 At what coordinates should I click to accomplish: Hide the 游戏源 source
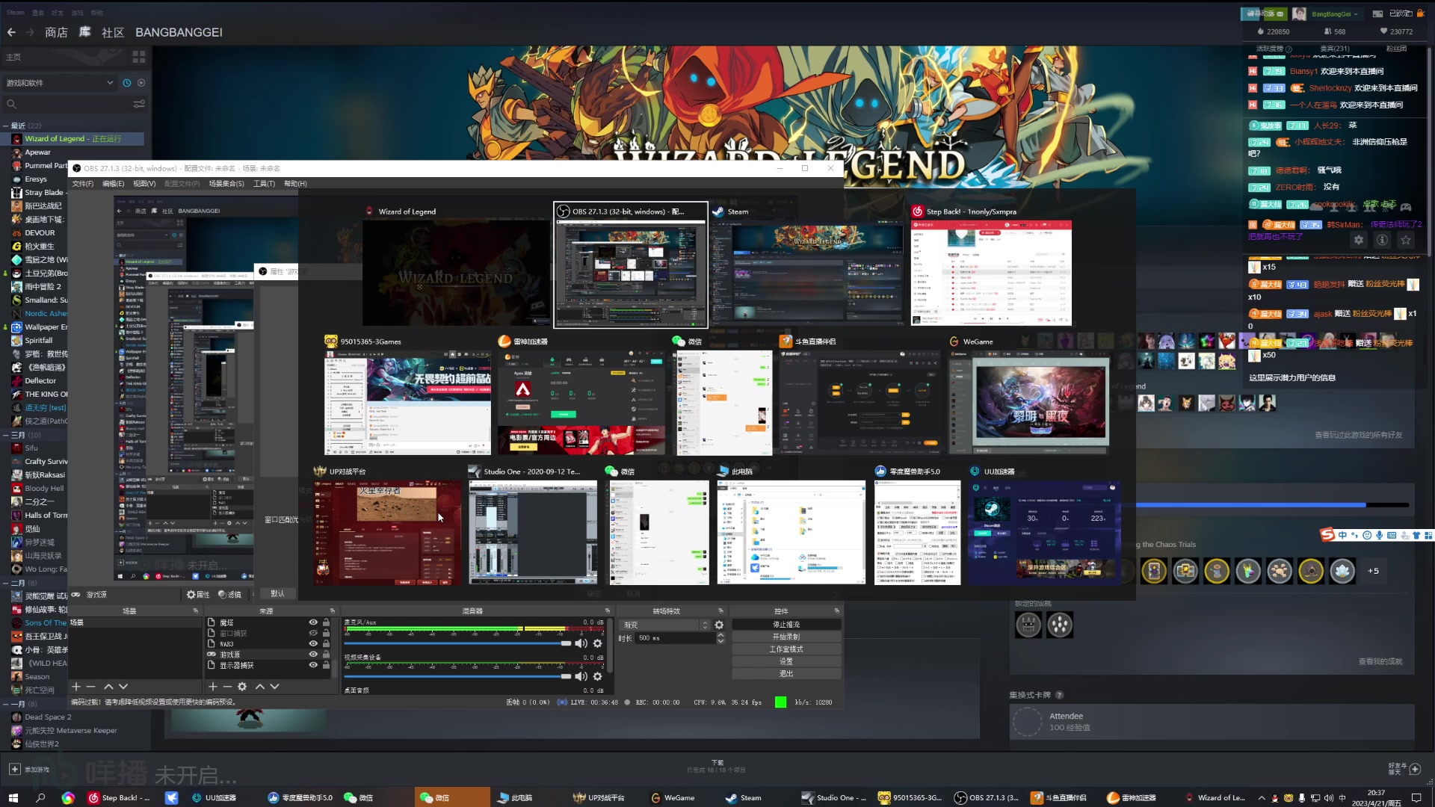313,655
